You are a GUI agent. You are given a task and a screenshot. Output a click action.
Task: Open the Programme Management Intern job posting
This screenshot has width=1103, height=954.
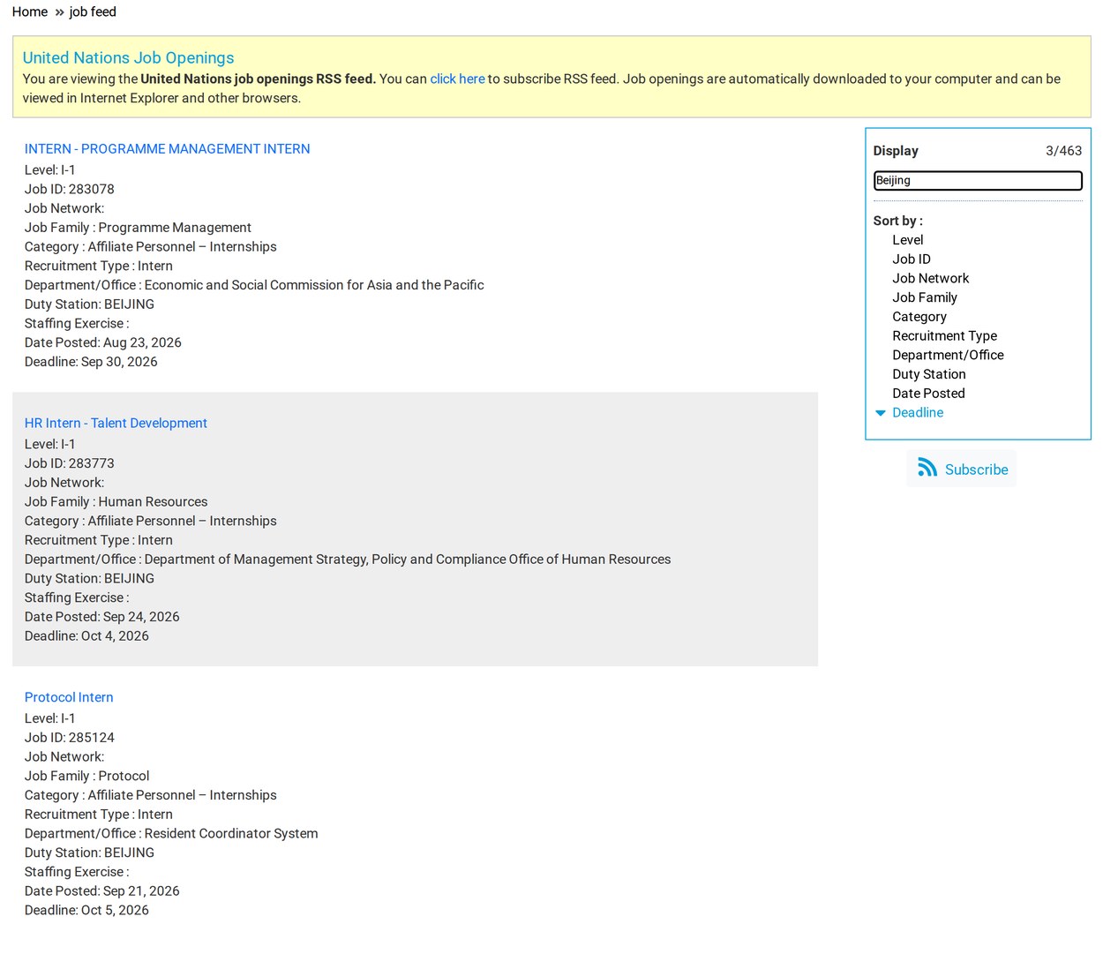click(168, 149)
